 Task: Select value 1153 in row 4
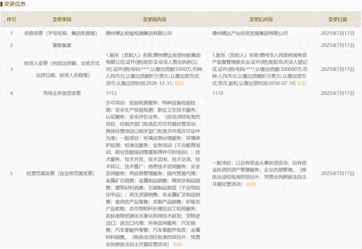tap(111, 93)
